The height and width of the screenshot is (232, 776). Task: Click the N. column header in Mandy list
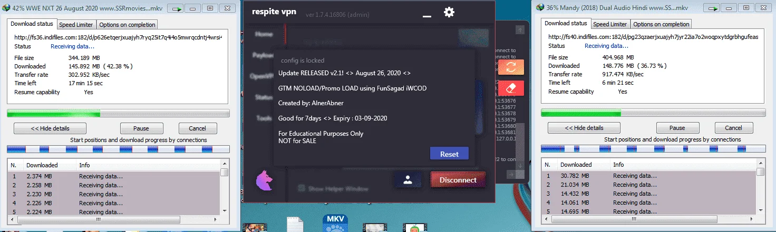[x=549, y=165]
